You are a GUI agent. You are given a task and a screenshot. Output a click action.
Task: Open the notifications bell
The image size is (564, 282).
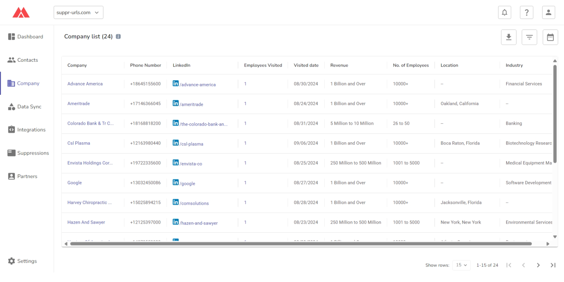[x=505, y=13]
